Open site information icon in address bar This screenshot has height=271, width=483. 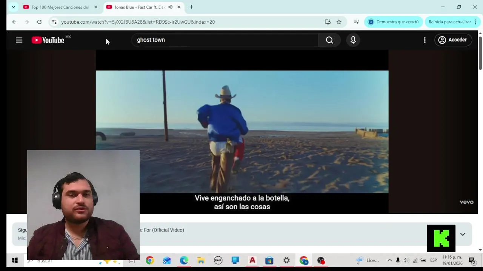click(x=54, y=22)
